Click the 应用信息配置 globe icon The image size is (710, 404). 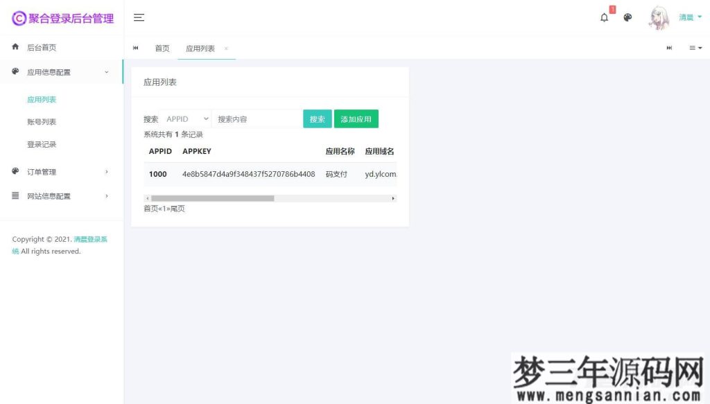pos(15,71)
